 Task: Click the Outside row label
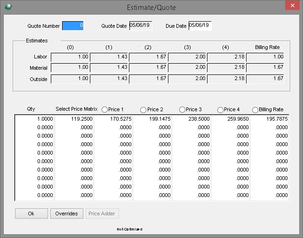pos(39,79)
